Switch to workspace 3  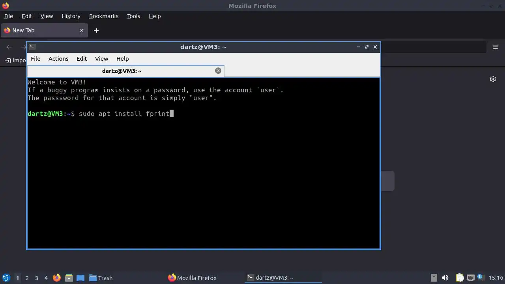pyautogui.click(x=36, y=278)
